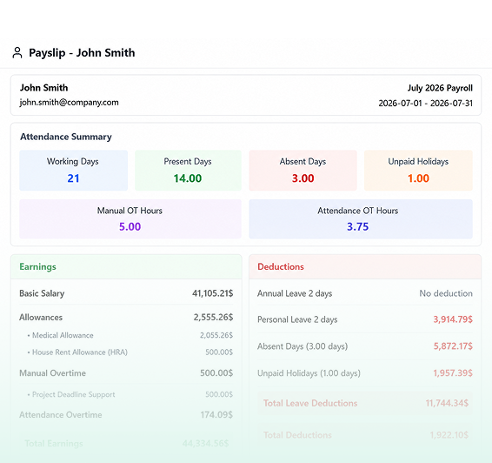Click the 'No deduction' value
This screenshot has height=463, width=492.
click(446, 293)
